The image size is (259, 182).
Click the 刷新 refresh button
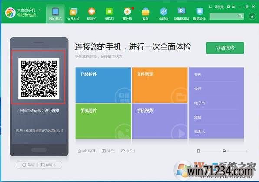tap(28, 165)
